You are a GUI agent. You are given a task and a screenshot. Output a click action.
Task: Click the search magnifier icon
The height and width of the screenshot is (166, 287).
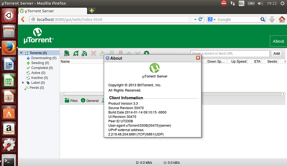(262, 19)
